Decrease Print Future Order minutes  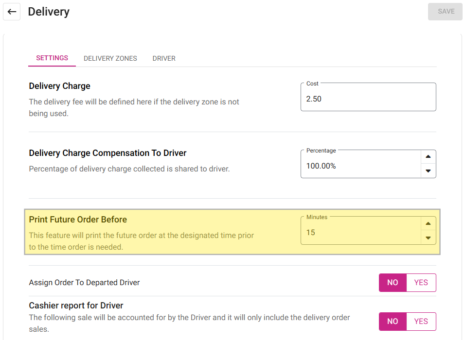pyautogui.click(x=428, y=238)
